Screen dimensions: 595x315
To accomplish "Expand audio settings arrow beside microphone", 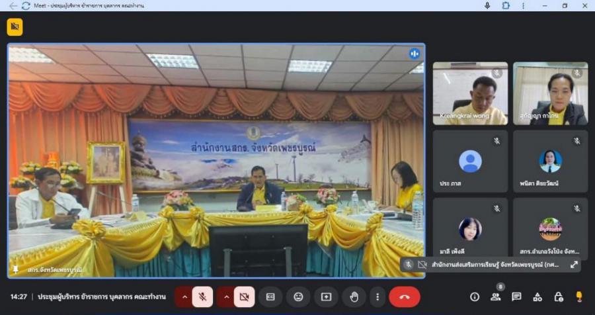I will pyautogui.click(x=184, y=297).
